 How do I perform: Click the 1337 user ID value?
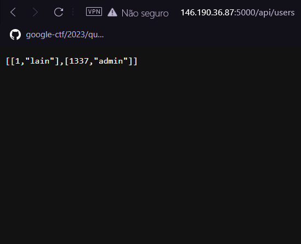79,61
